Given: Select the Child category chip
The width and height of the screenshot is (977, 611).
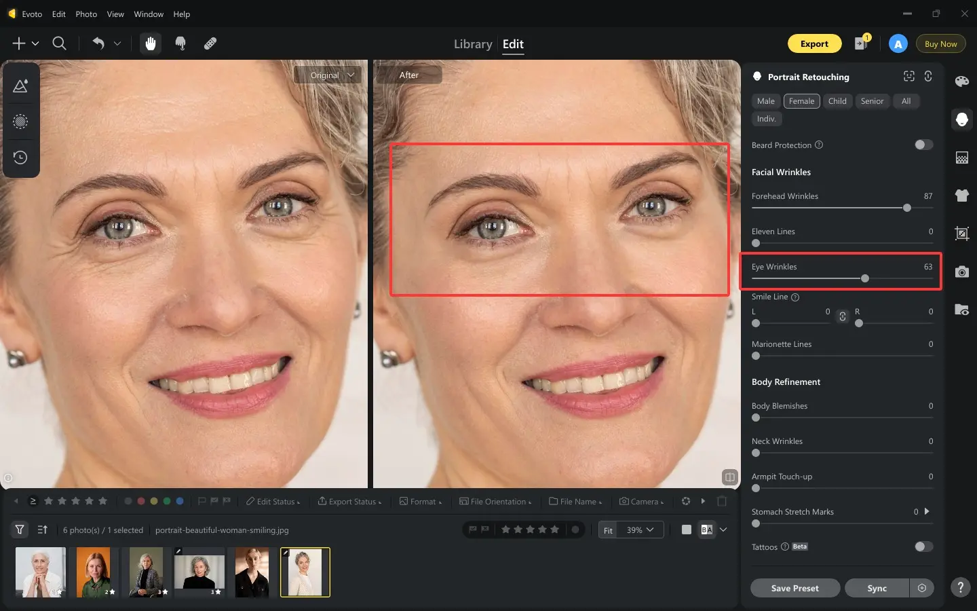Looking at the screenshot, I should point(837,101).
